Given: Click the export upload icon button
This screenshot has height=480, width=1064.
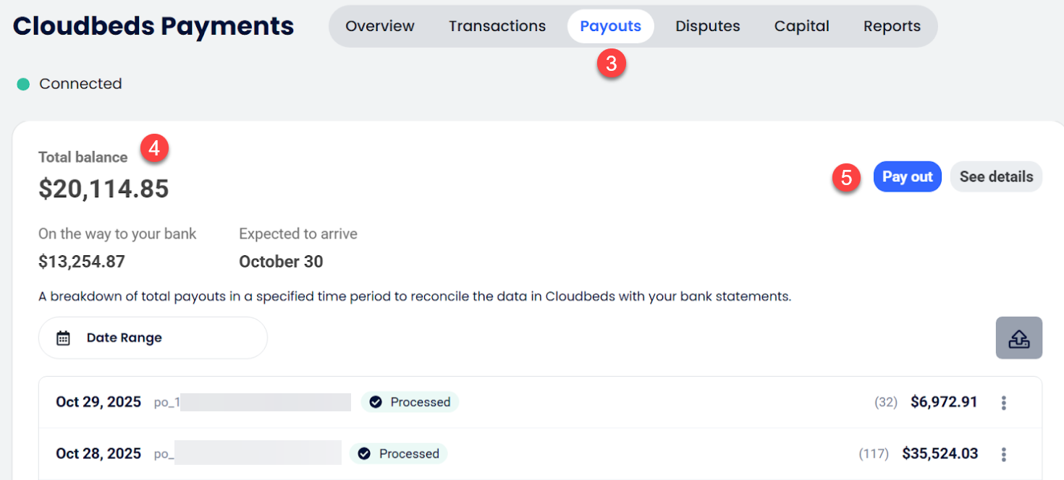Looking at the screenshot, I should (x=1018, y=338).
